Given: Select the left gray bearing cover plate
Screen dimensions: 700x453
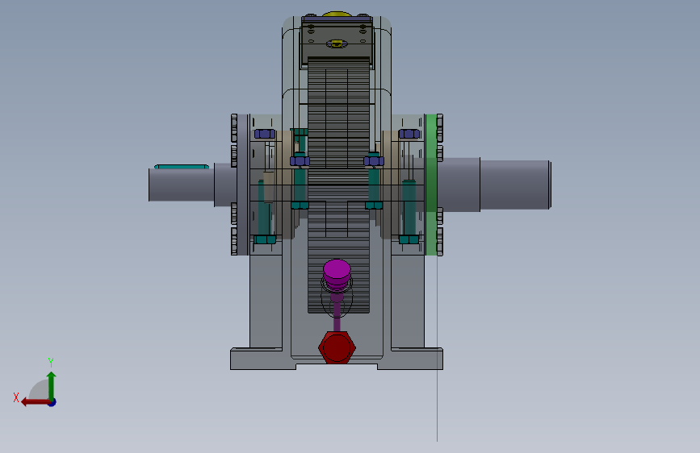Looking at the screenshot, I should click(242, 185).
